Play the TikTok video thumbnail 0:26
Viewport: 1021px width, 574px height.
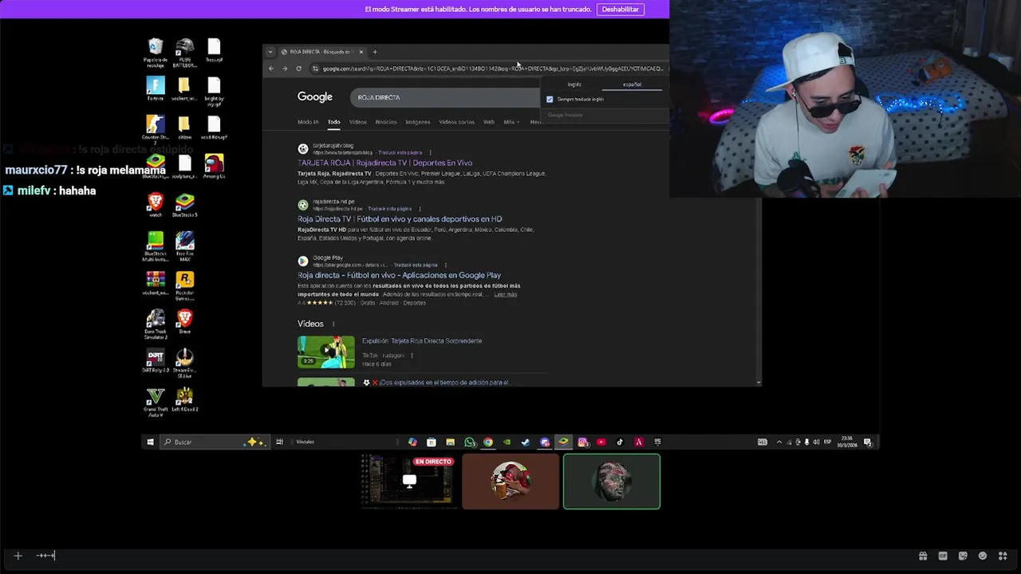(x=326, y=352)
